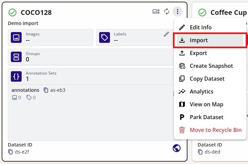Viewport: 248px width, 164px height.
Task: Click the annotations label count tag icon
Action: [x=29, y=98]
